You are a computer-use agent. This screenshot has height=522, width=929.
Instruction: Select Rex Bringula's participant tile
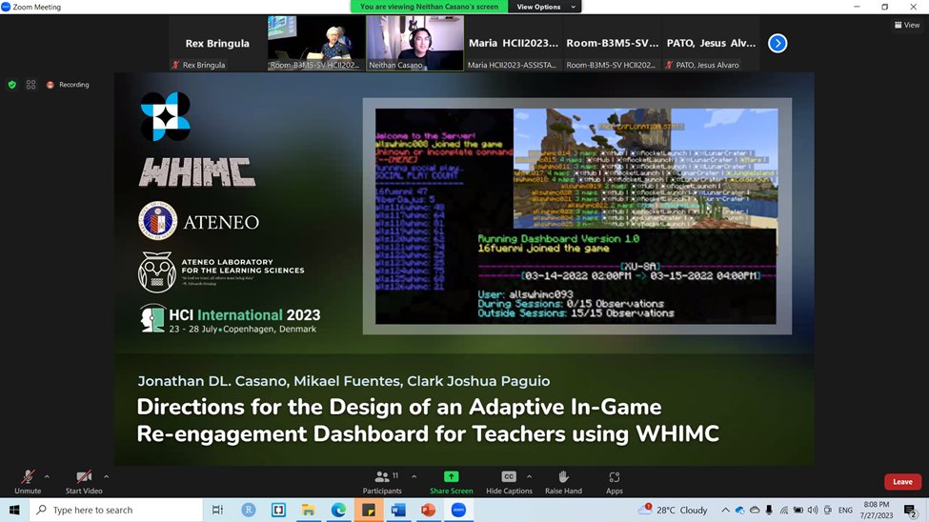click(217, 43)
